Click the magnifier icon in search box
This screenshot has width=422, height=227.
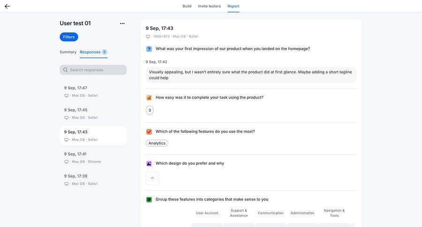[66, 70]
